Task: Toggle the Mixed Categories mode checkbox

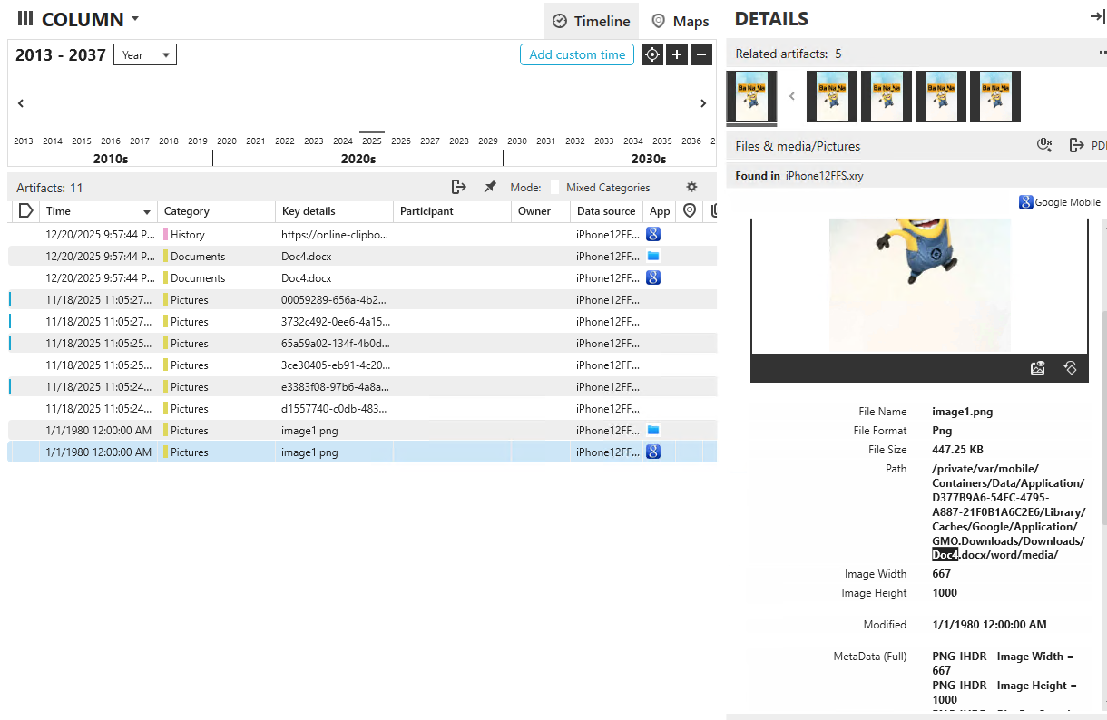Action: pyautogui.click(x=554, y=187)
